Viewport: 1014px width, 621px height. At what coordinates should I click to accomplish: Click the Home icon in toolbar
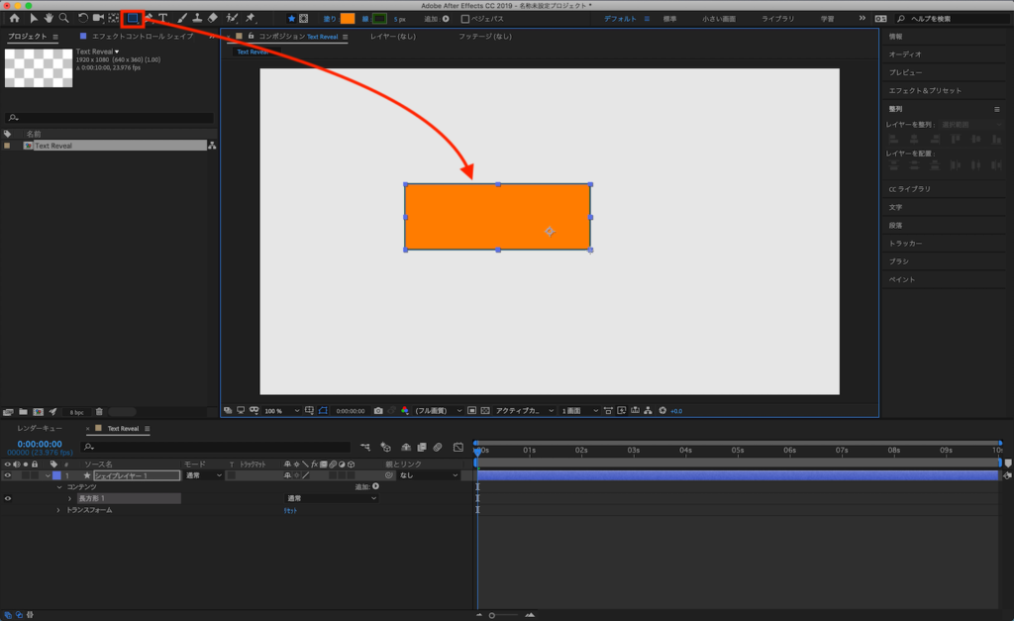coord(14,18)
